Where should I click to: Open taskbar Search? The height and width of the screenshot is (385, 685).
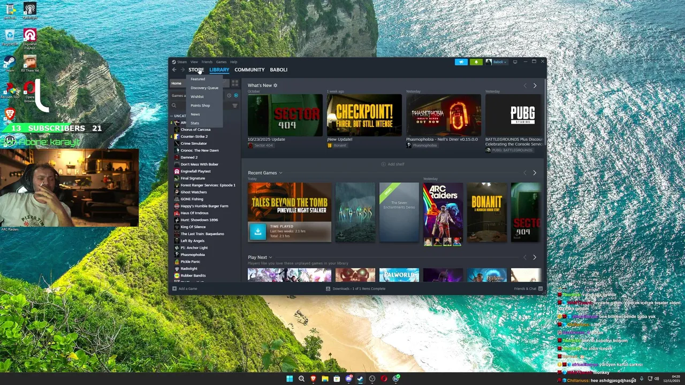tap(301, 379)
